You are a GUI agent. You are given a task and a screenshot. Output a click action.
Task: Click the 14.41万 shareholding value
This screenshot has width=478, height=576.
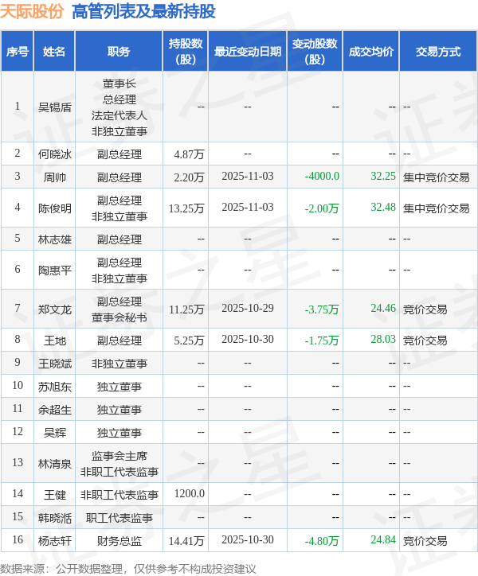tap(186, 541)
